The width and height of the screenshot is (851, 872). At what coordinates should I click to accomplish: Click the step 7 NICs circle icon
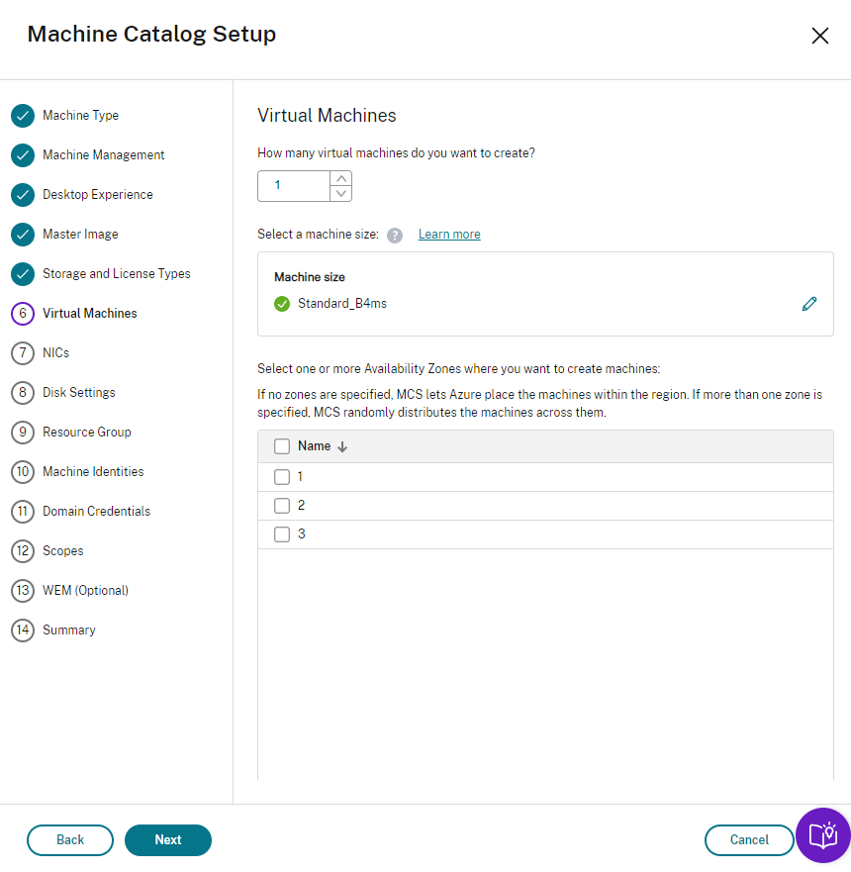click(23, 353)
